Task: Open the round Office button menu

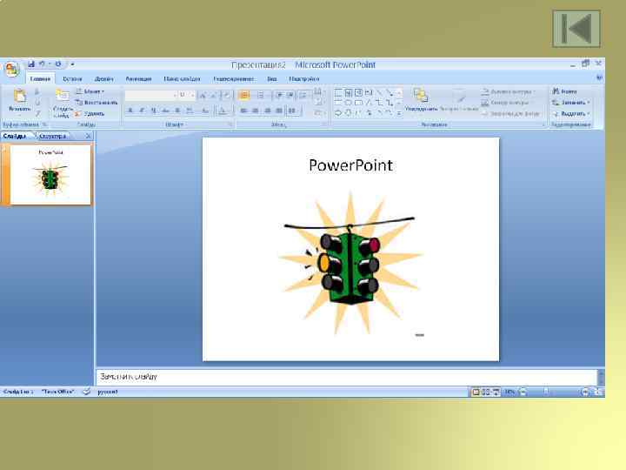Action: tap(12, 70)
